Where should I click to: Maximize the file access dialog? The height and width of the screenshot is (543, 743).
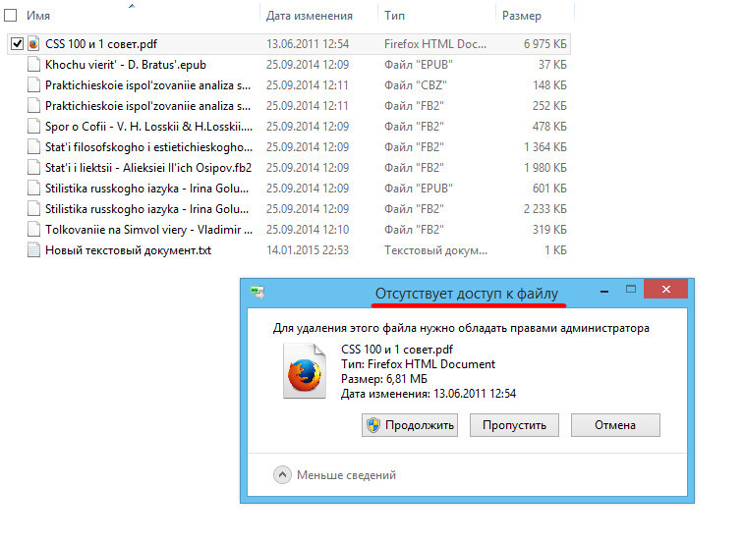point(631,290)
